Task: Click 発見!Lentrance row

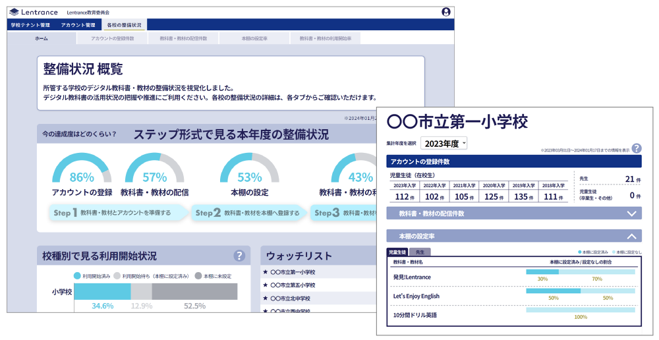Action: 513,277
